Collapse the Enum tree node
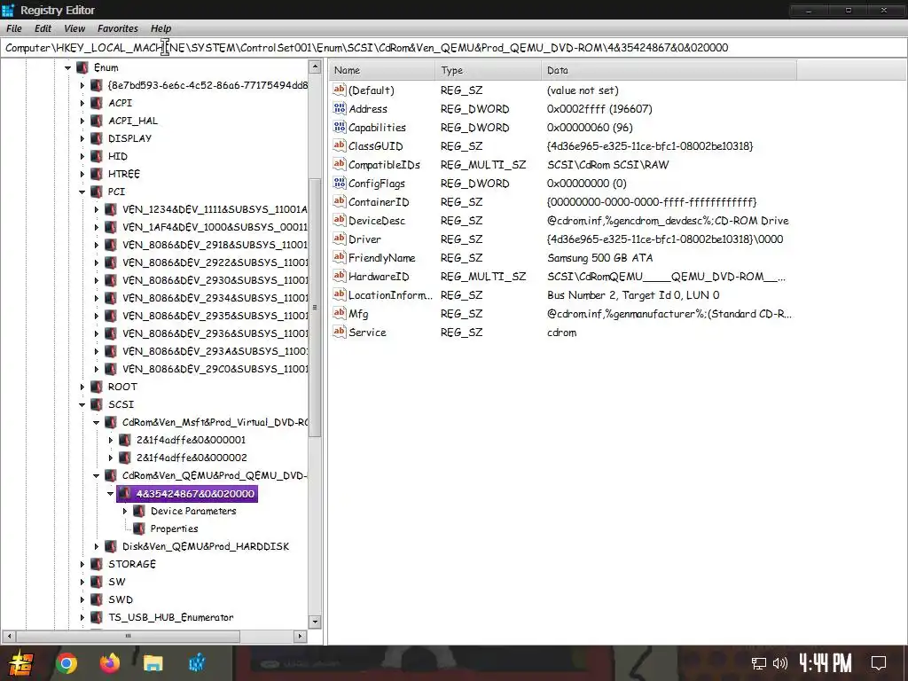The image size is (908, 681). pyautogui.click(x=67, y=67)
